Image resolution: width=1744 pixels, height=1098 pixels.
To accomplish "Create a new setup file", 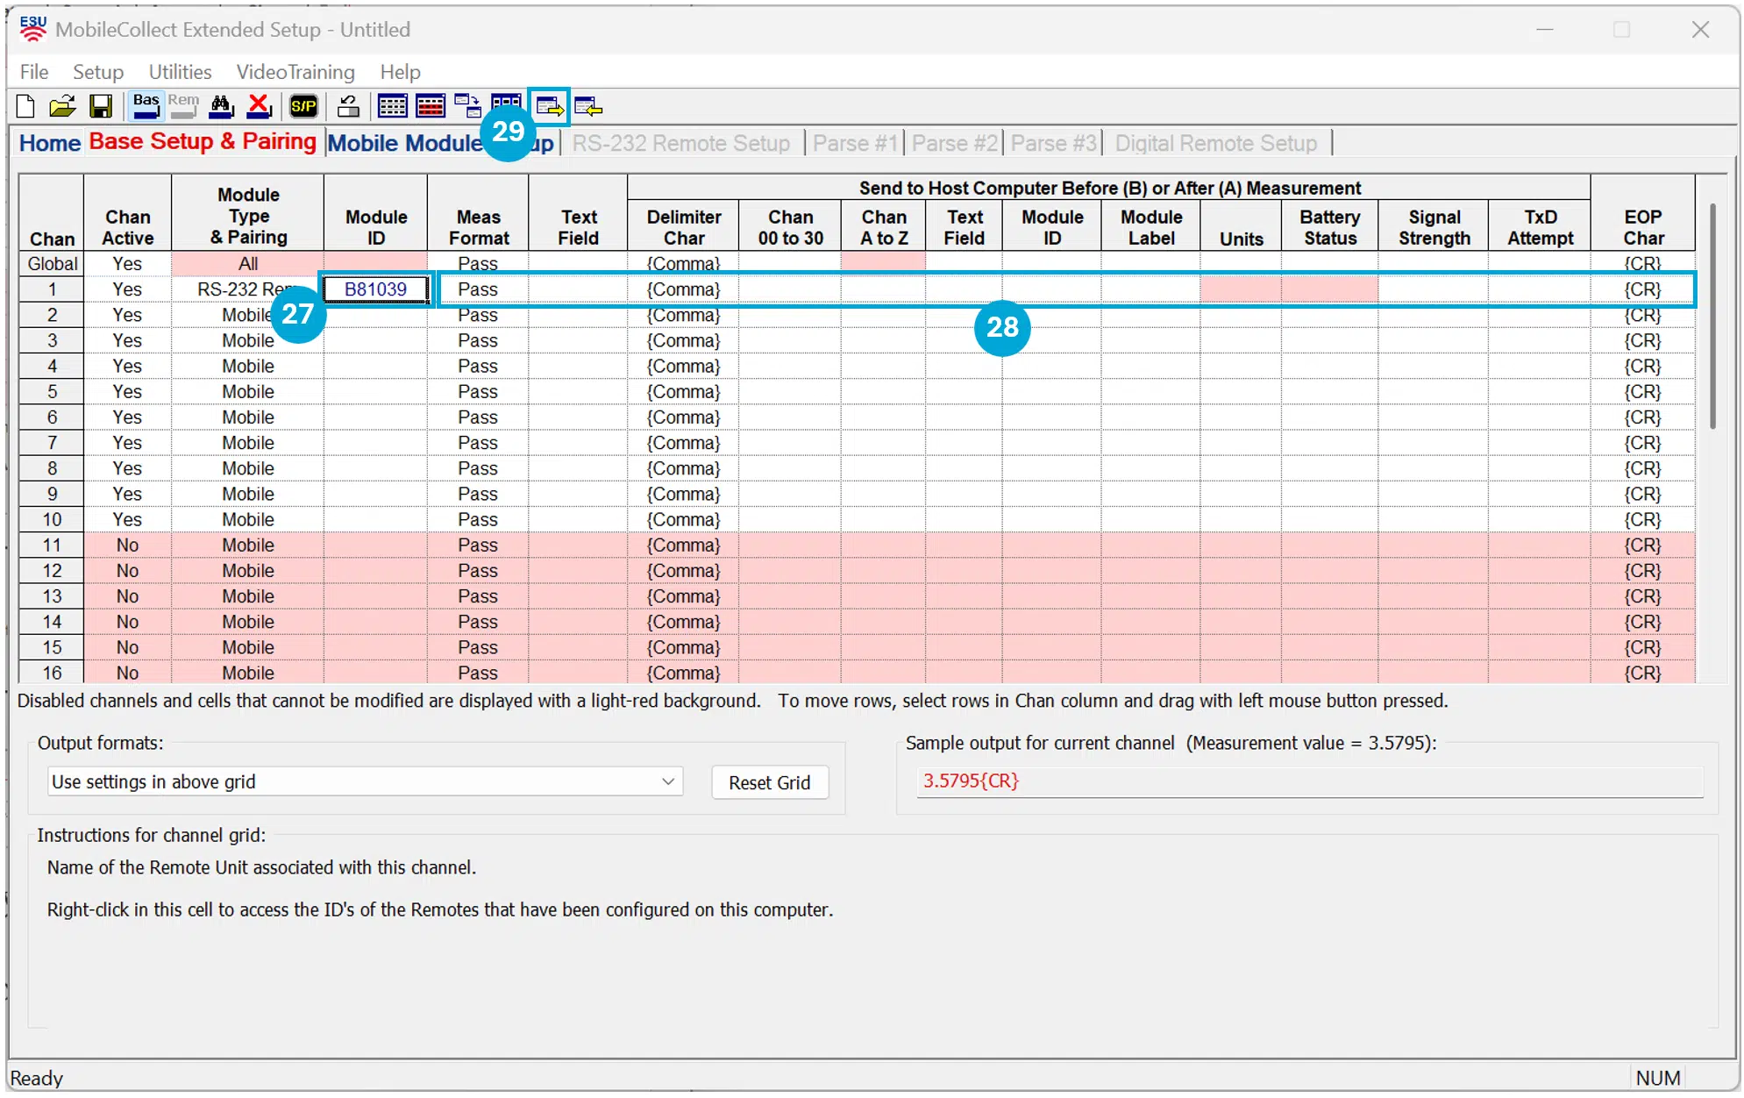I will coord(25,107).
